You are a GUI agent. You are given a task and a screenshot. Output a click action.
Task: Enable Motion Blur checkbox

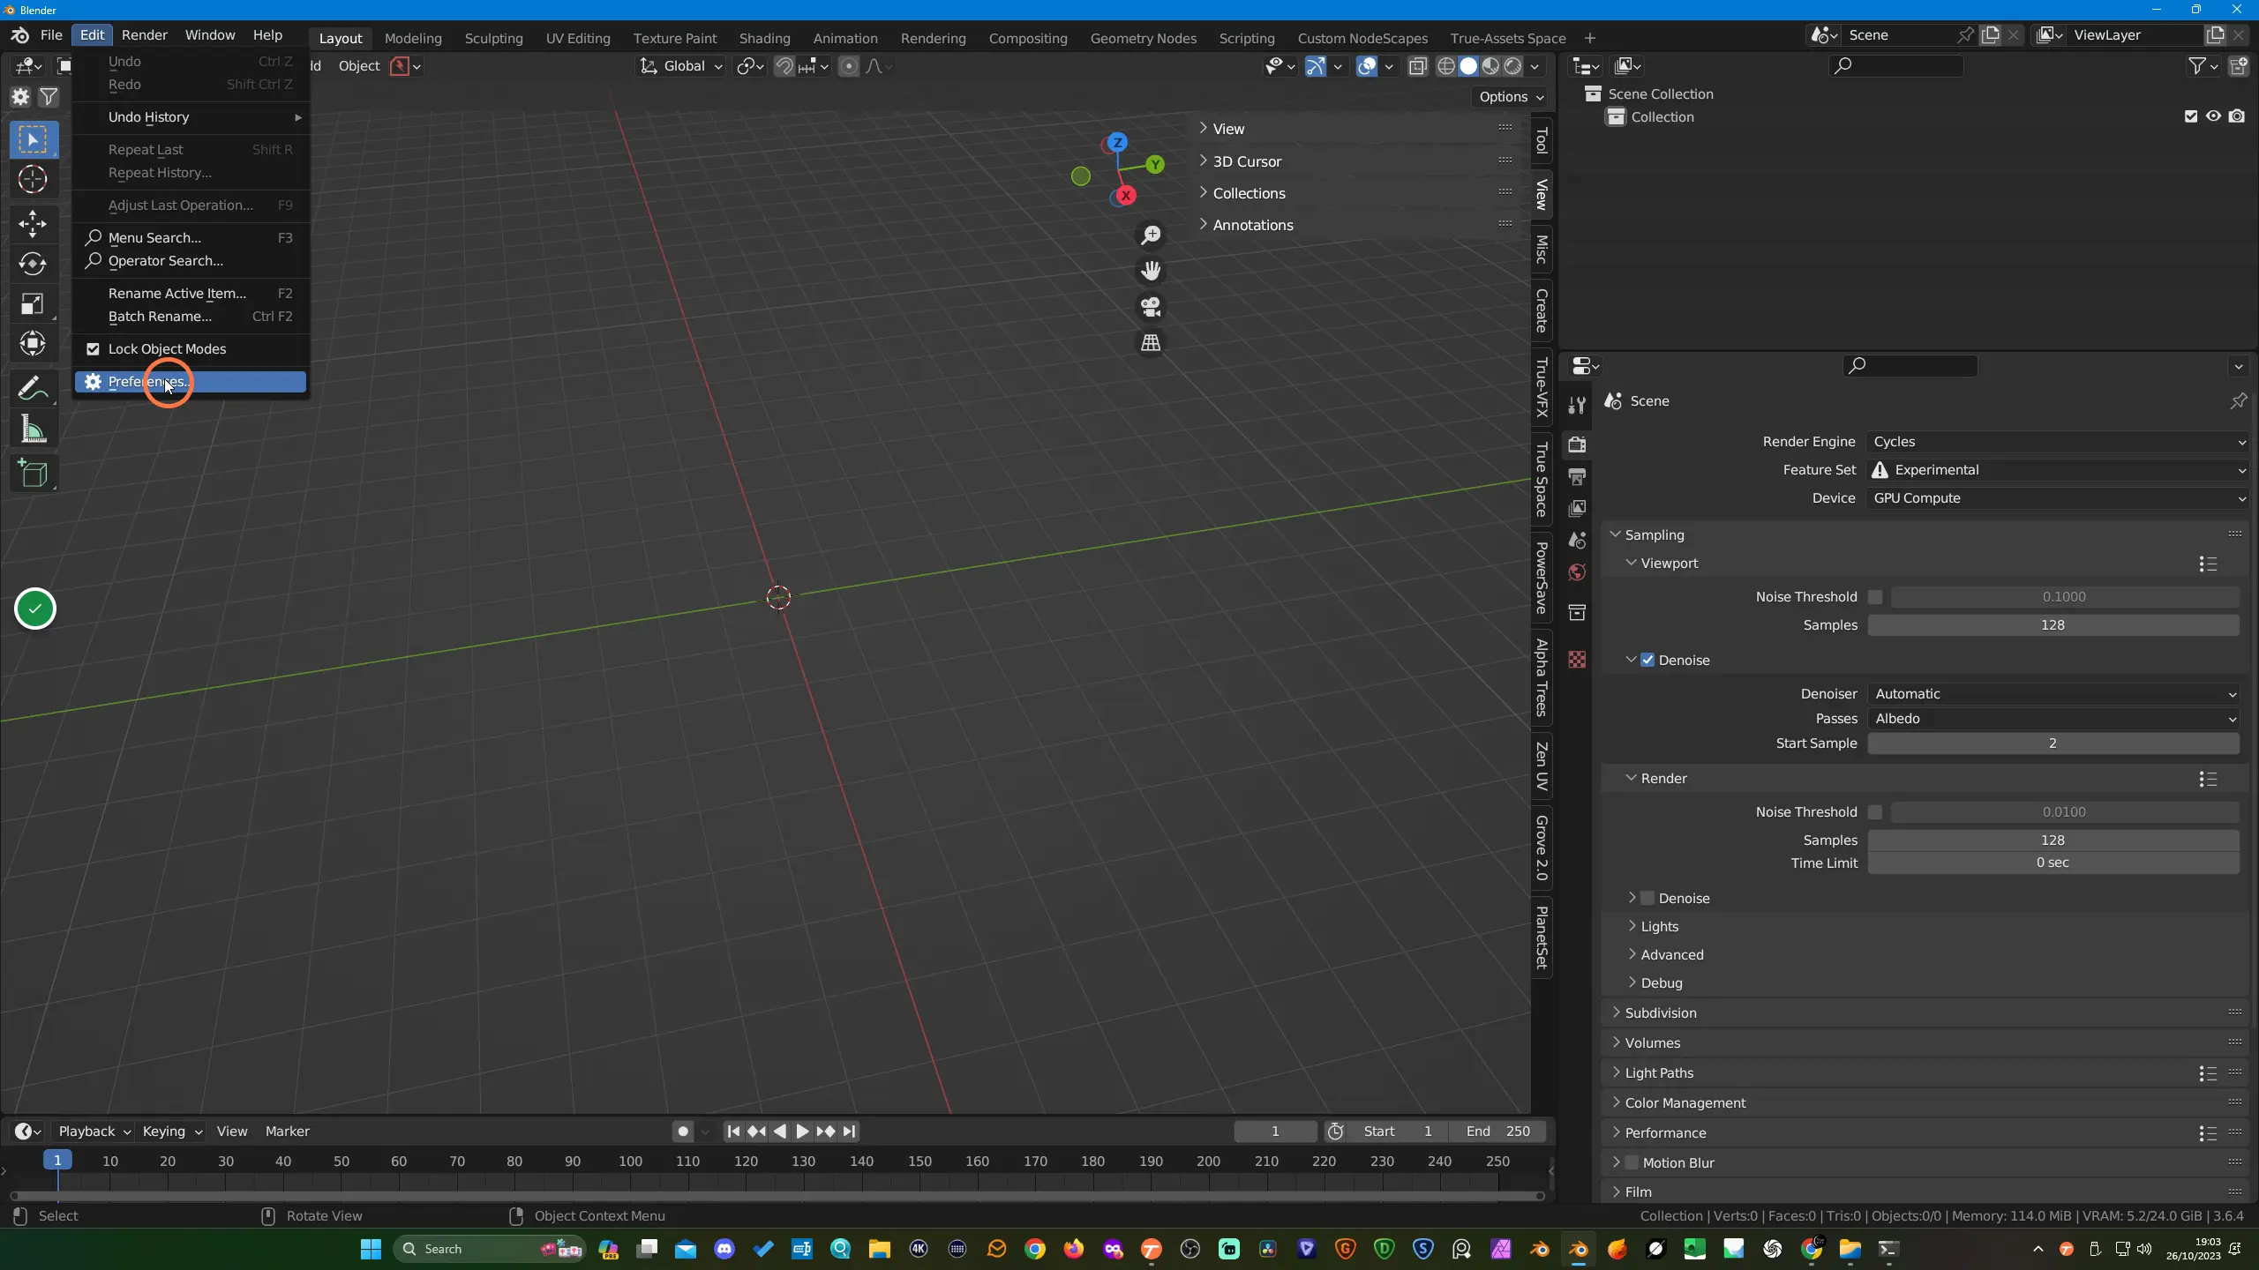pos(1632,1162)
